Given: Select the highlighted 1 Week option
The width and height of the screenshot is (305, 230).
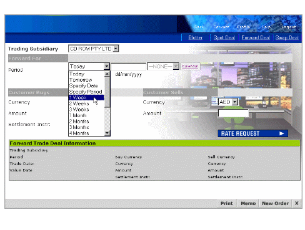Looking at the screenshot, I should (86, 97).
